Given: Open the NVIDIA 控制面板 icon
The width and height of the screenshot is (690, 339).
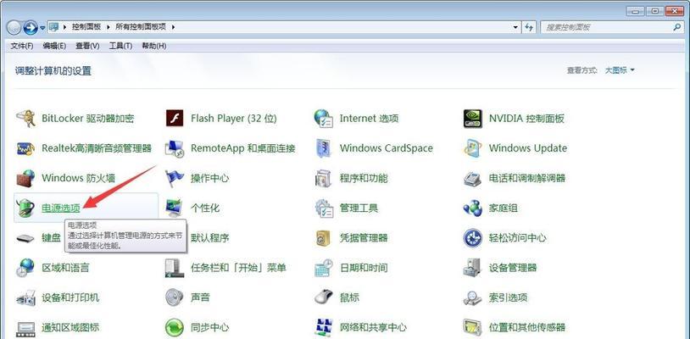Looking at the screenshot, I should coord(473,119).
